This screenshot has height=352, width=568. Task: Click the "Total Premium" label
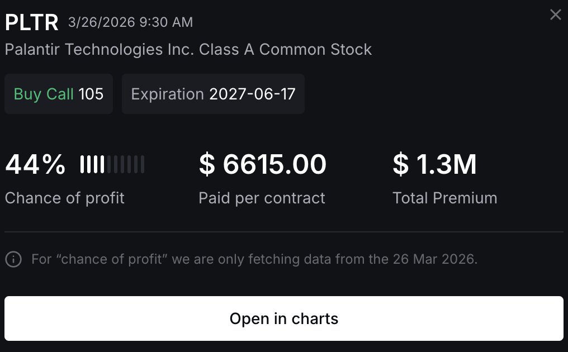click(x=444, y=198)
